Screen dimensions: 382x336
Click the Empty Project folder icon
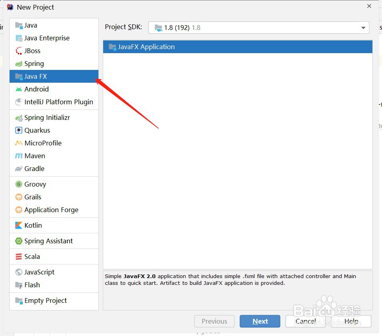click(19, 301)
